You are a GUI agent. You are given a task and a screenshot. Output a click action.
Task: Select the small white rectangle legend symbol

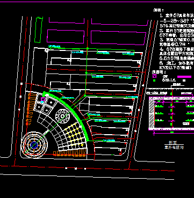pos(184,80)
